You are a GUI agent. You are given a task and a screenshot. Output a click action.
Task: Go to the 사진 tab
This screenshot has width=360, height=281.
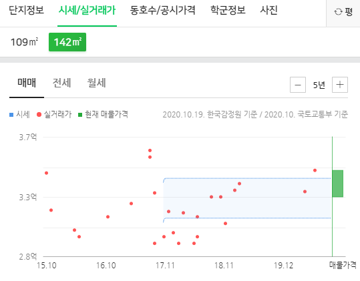point(268,10)
